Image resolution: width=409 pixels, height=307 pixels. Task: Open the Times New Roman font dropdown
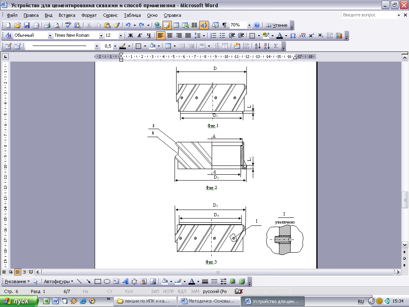pos(101,36)
